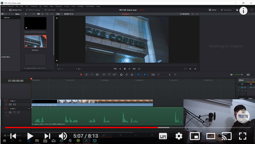Viewport: 255px width, 144px height.
Task: Mute the Resolve monitor speaker
Action: pos(231,75)
